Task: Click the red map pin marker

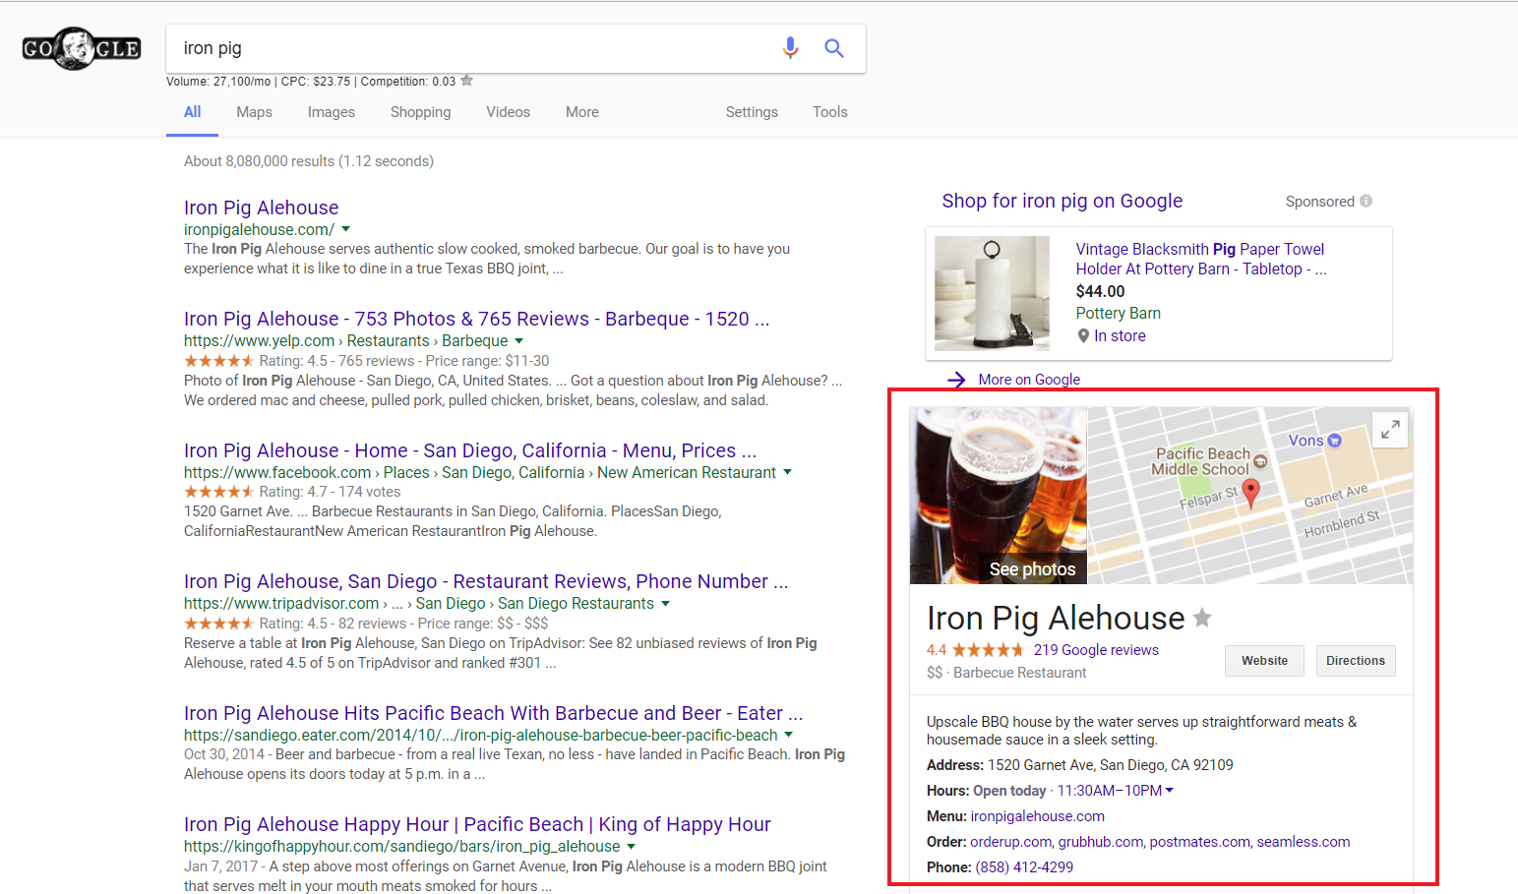Action: pos(1250,492)
